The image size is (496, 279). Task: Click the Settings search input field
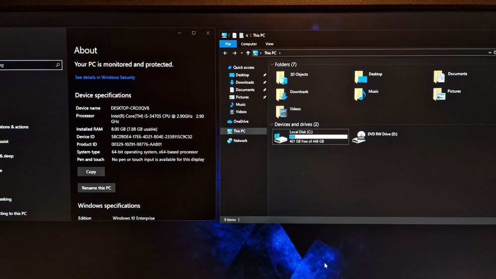click(x=30, y=65)
